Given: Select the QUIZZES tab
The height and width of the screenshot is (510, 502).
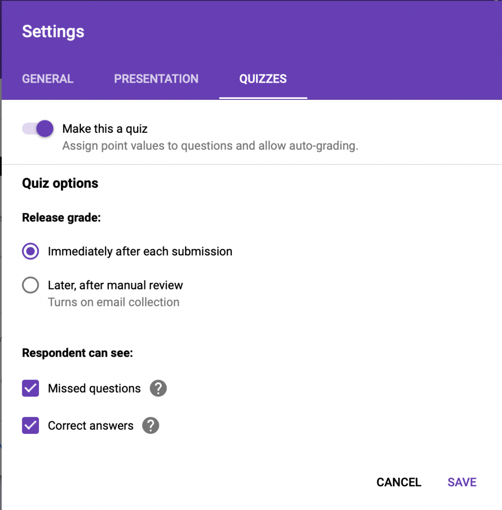Looking at the screenshot, I should pos(263,78).
